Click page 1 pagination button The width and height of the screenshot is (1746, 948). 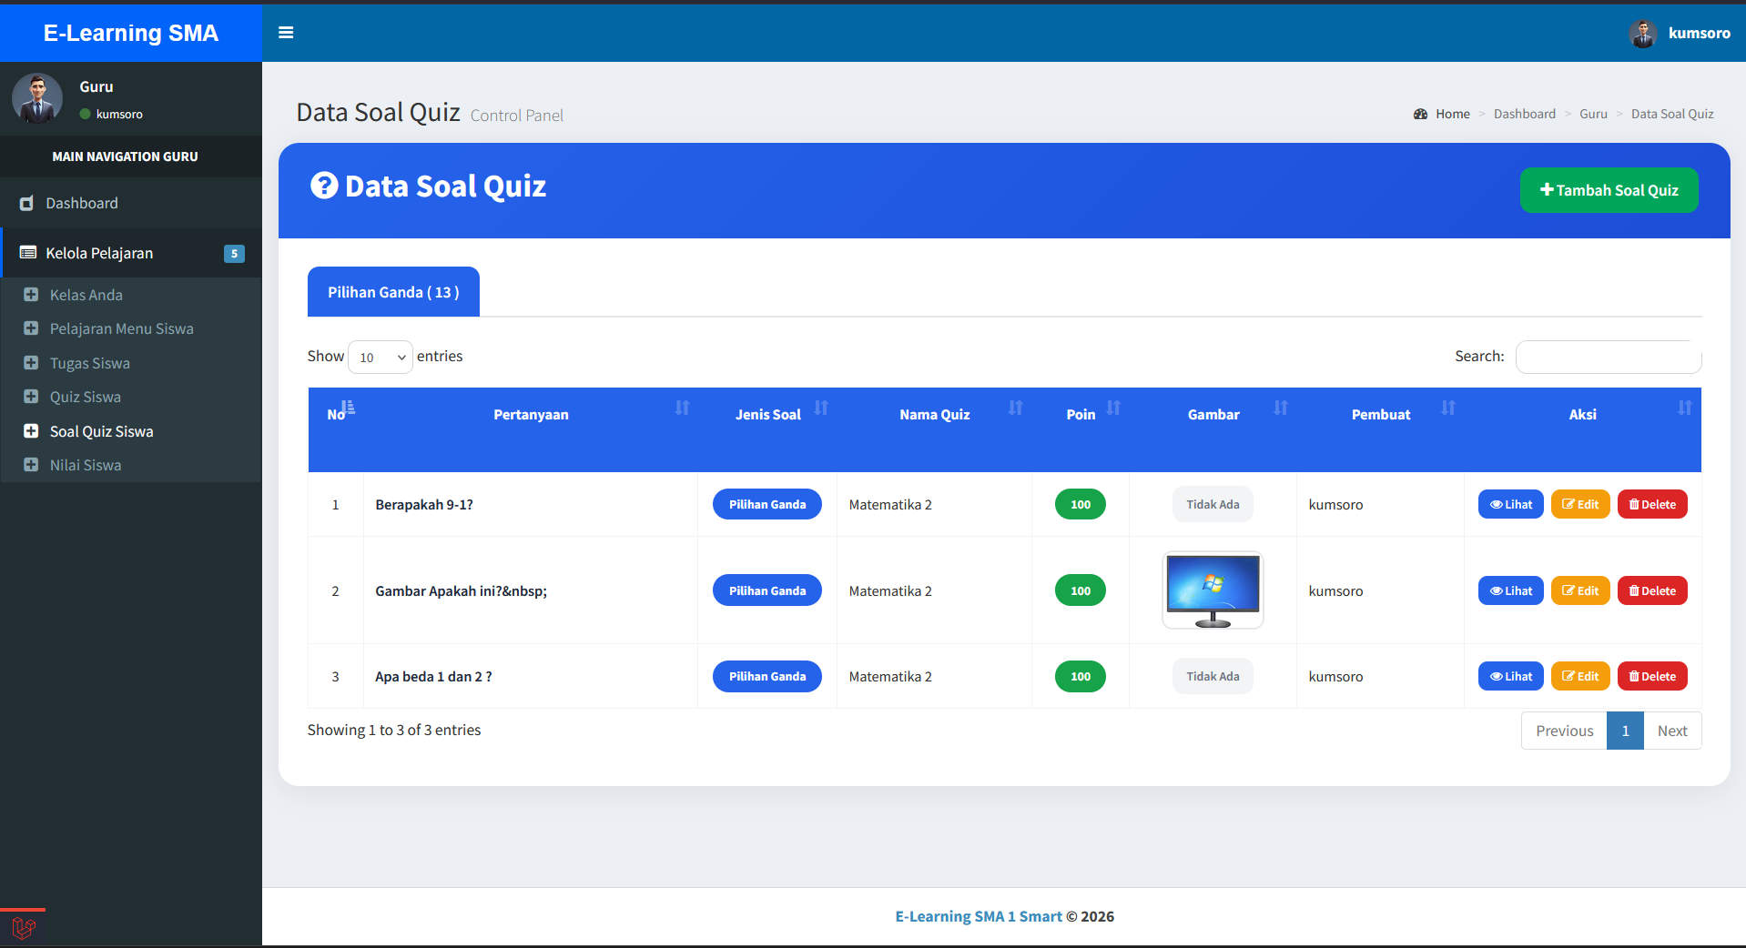pos(1625,731)
